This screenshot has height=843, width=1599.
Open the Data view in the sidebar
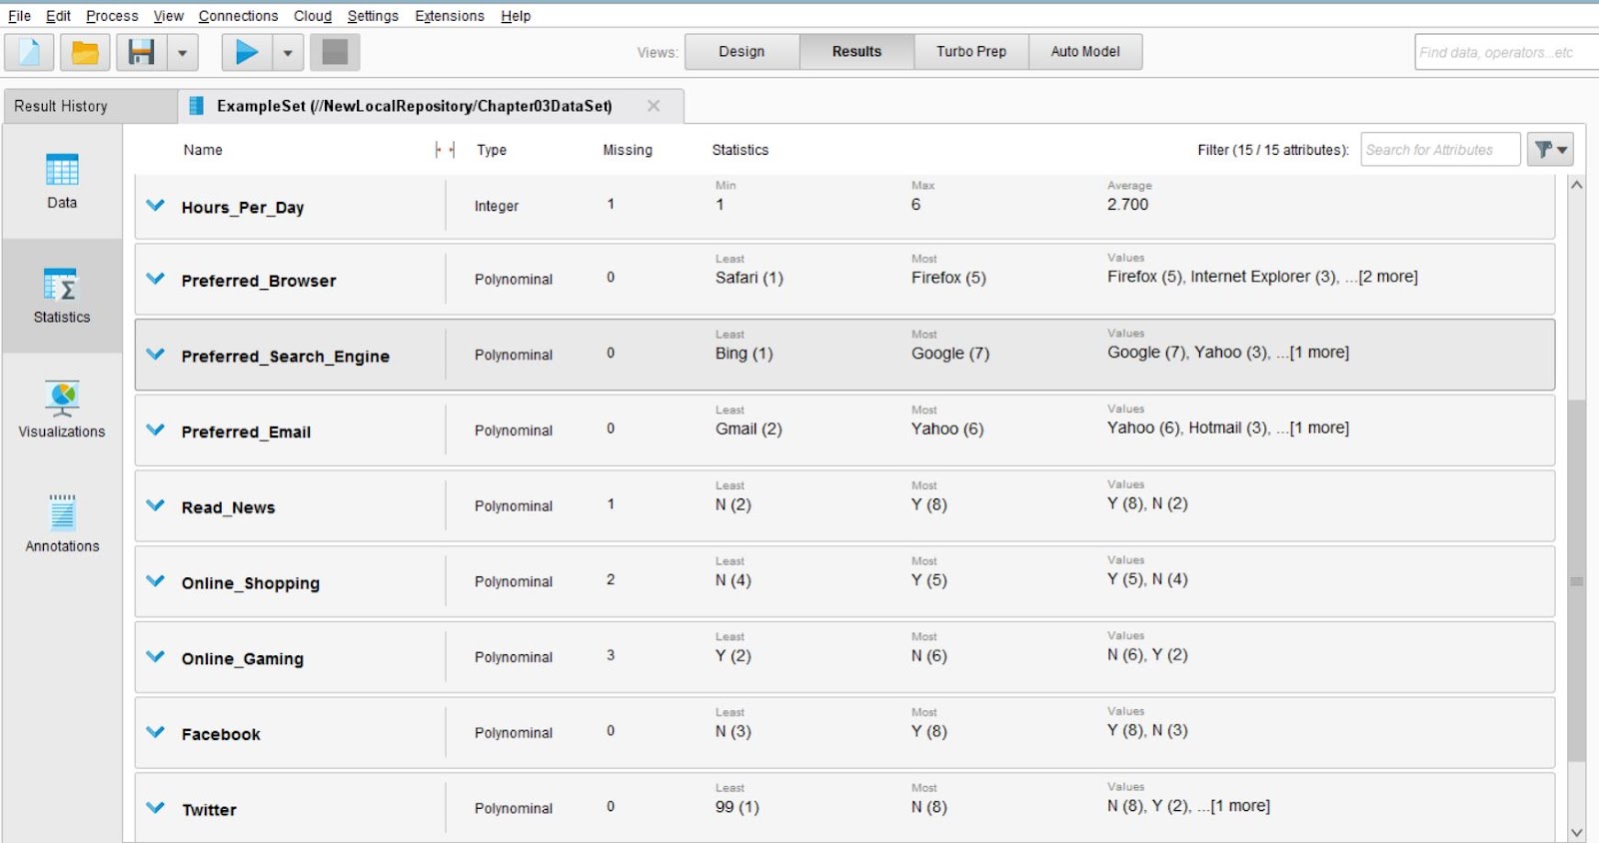(62, 181)
